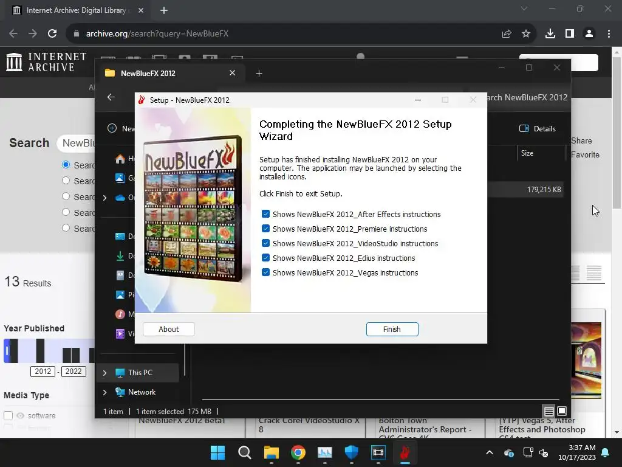The image size is (622, 467).
Task: Open Home in Explorer sidebar
Action: (x=120, y=159)
